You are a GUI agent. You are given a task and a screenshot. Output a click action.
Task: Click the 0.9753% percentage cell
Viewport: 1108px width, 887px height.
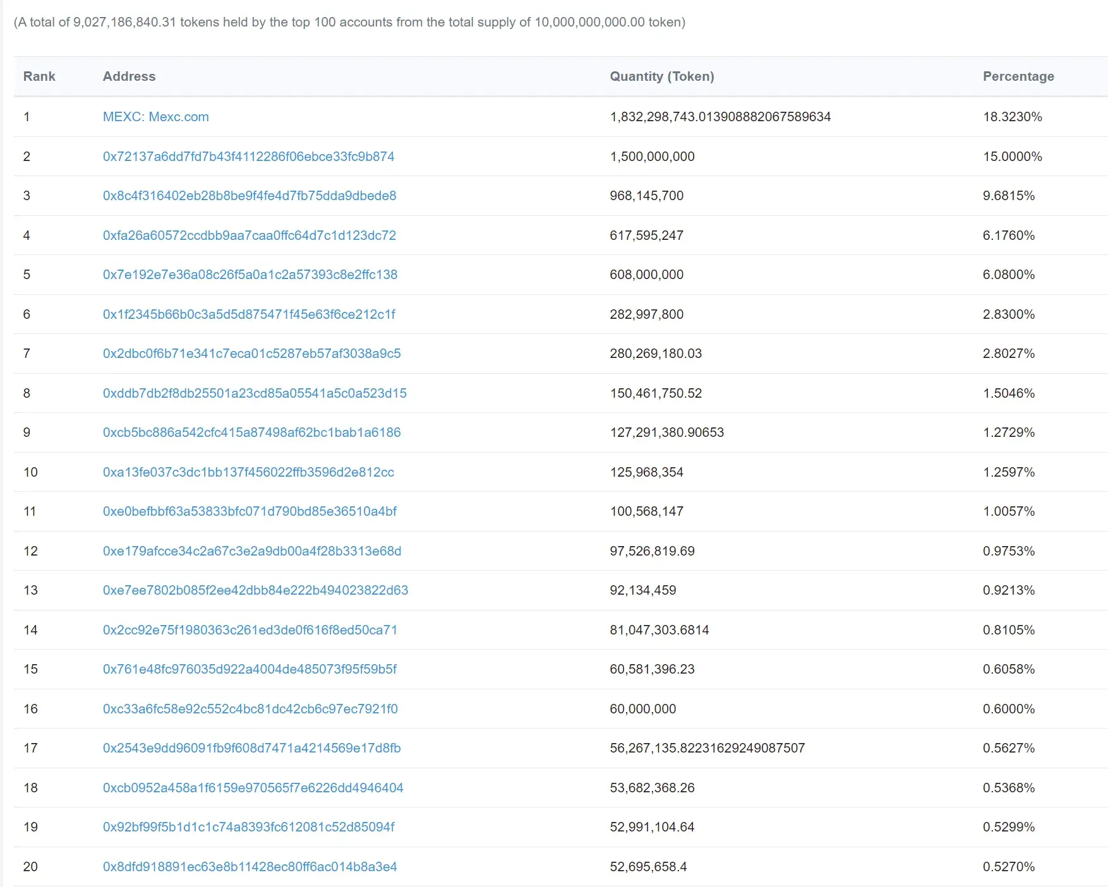(x=1008, y=551)
